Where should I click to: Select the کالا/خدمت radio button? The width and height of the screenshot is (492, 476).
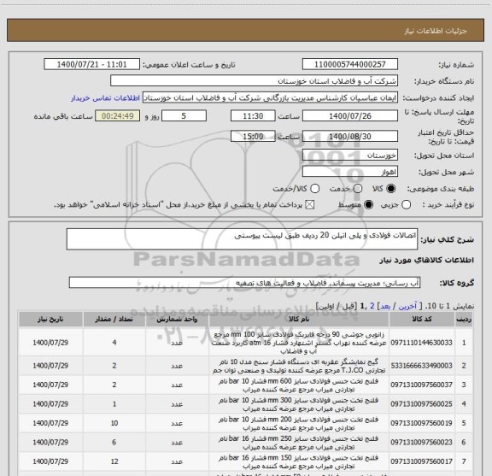(x=314, y=189)
